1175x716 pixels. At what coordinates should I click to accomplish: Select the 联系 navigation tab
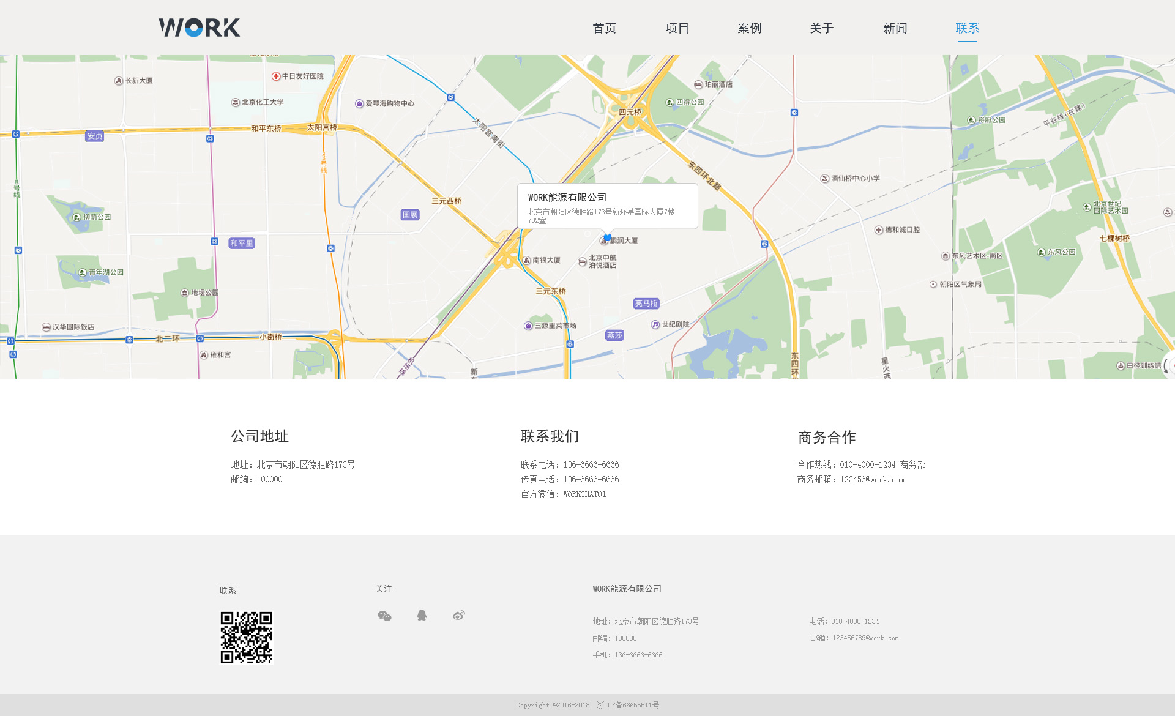967,28
